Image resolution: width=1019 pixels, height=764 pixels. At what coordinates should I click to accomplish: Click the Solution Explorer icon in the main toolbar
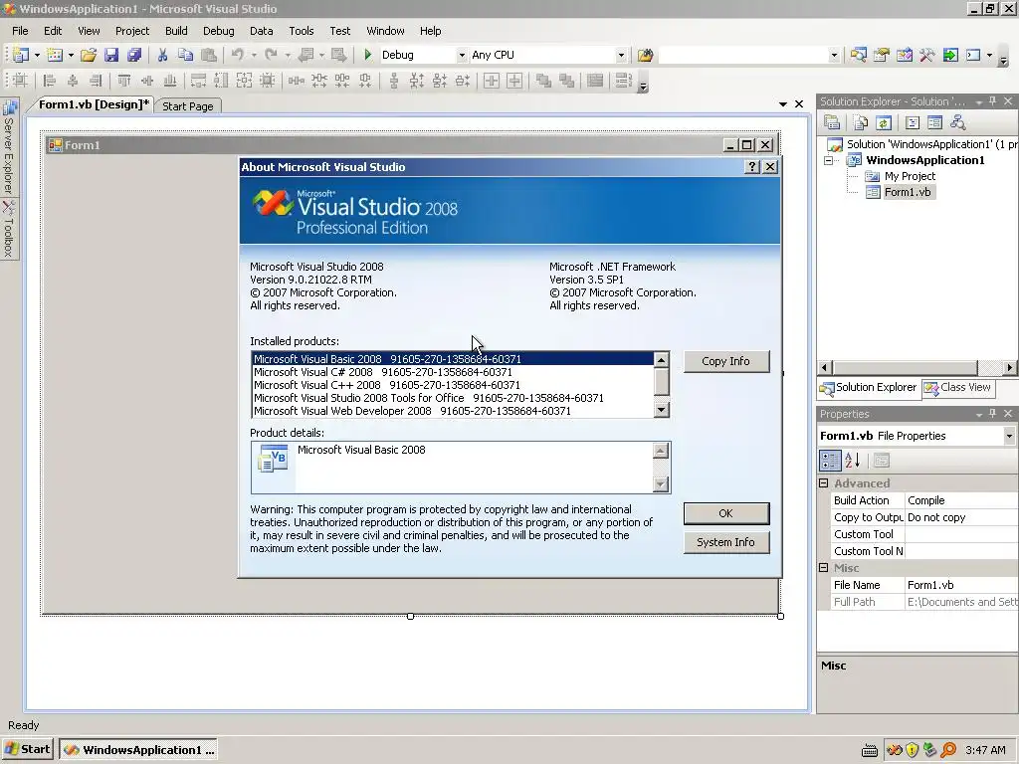[x=859, y=56]
